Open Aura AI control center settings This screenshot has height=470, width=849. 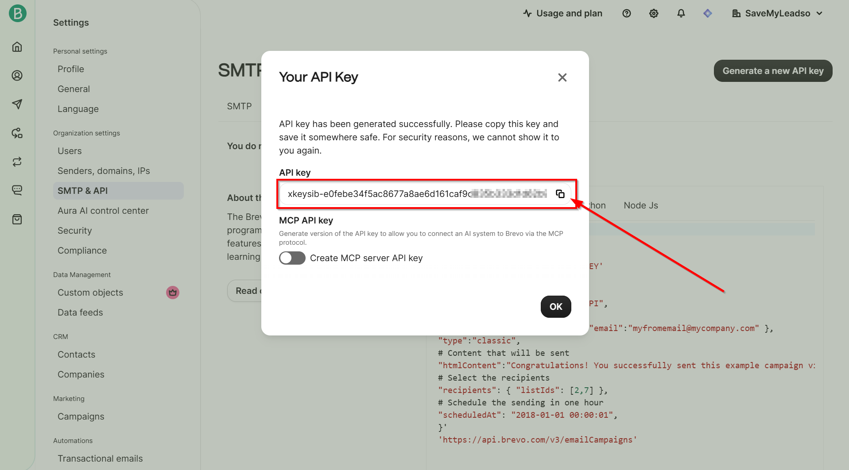coord(103,211)
